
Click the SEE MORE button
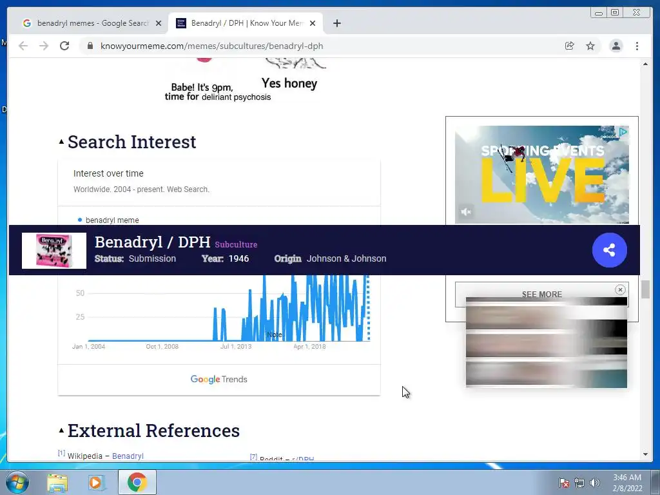[x=541, y=294]
